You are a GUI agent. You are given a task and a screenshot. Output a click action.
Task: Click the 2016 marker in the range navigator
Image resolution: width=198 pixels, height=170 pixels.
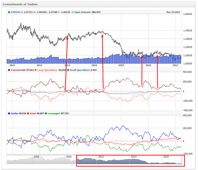(x=166, y=157)
